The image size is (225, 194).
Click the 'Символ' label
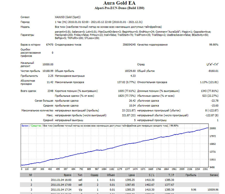click(x=25, y=17)
